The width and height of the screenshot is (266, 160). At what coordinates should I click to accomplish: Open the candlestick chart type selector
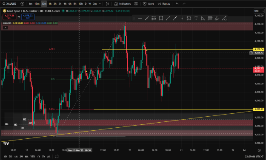point(107,4)
